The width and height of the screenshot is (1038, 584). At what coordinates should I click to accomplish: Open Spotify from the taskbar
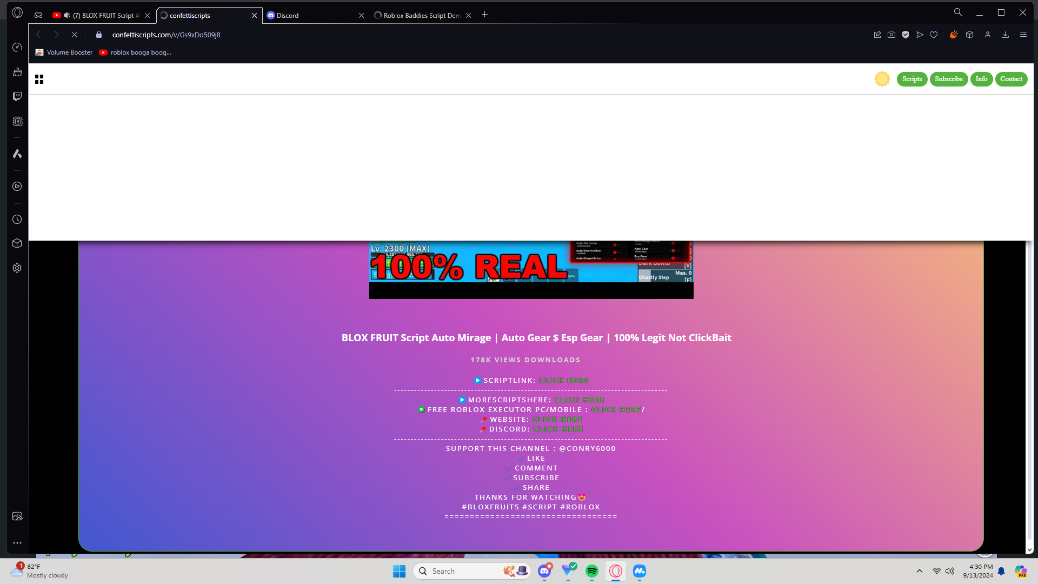click(x=592, y=571)
